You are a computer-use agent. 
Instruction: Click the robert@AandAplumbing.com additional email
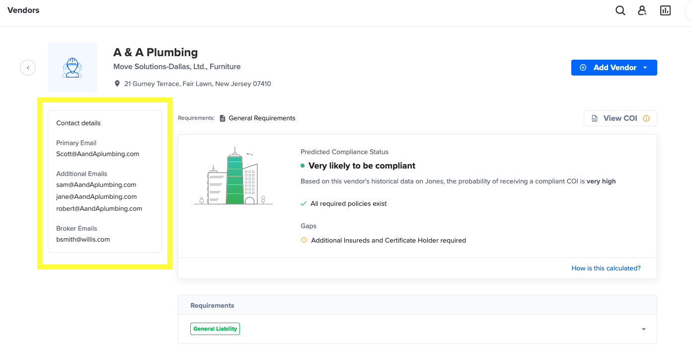tap(99, 209)
